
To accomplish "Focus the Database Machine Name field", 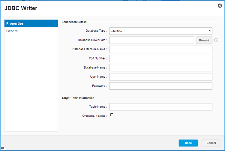I will pos(161,49).
